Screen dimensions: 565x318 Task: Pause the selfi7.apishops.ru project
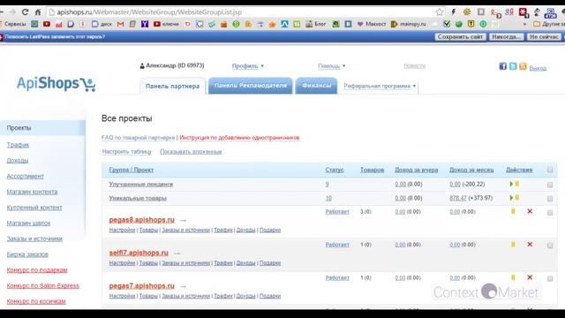(x=513, y=245)
